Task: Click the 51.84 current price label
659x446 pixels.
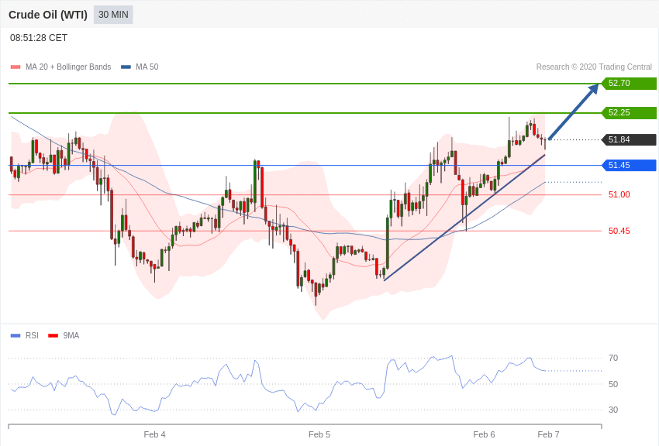Action: pos(629,139)
